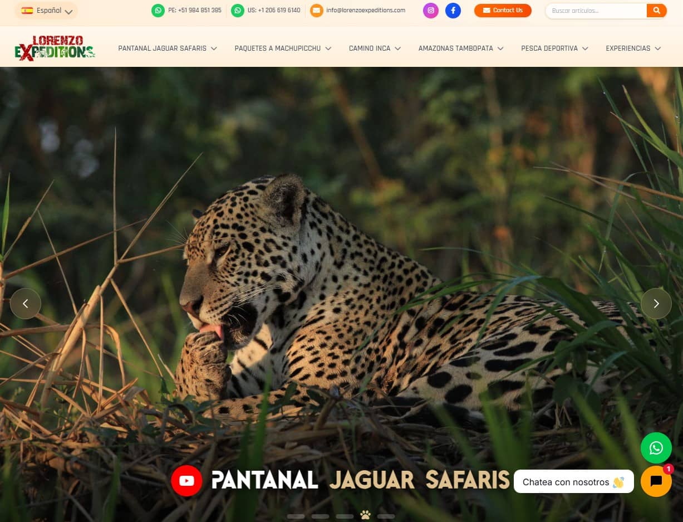Screen dimensions: 683x522
Task: Open the Español language selector
Action: pyautogui.click(x=46, y=11)
